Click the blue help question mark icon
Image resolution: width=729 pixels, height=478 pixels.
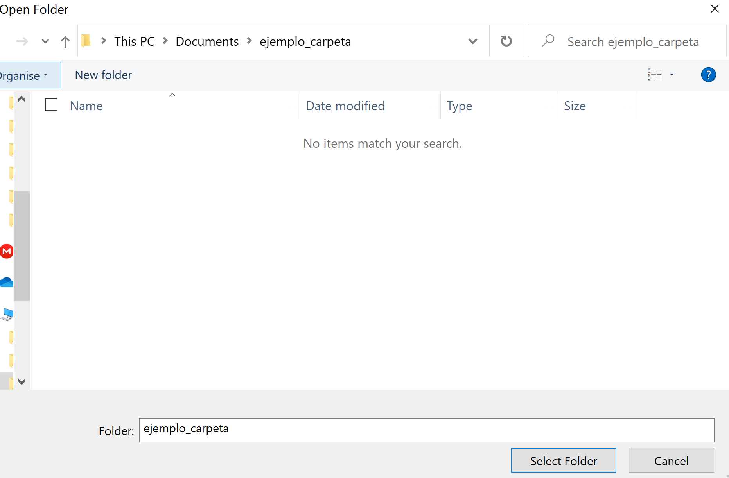[708, 75]
